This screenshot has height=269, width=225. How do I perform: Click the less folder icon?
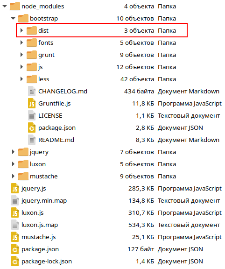(32, 79)
